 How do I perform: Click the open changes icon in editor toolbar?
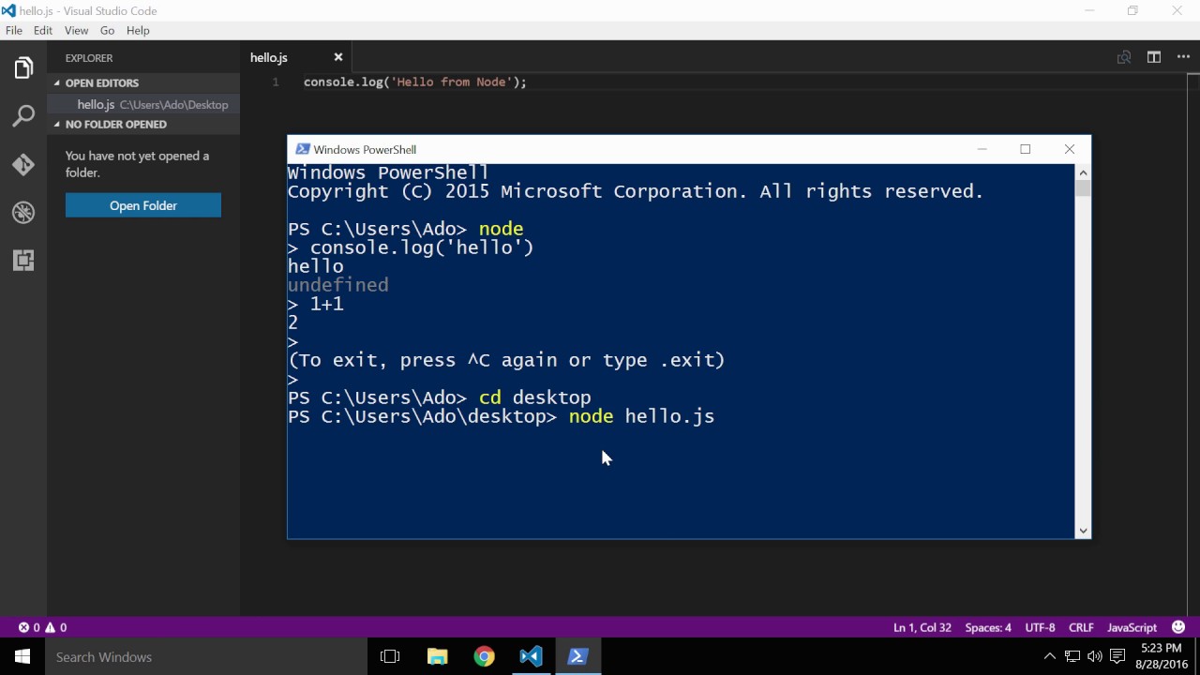[x=1124, y=57]
